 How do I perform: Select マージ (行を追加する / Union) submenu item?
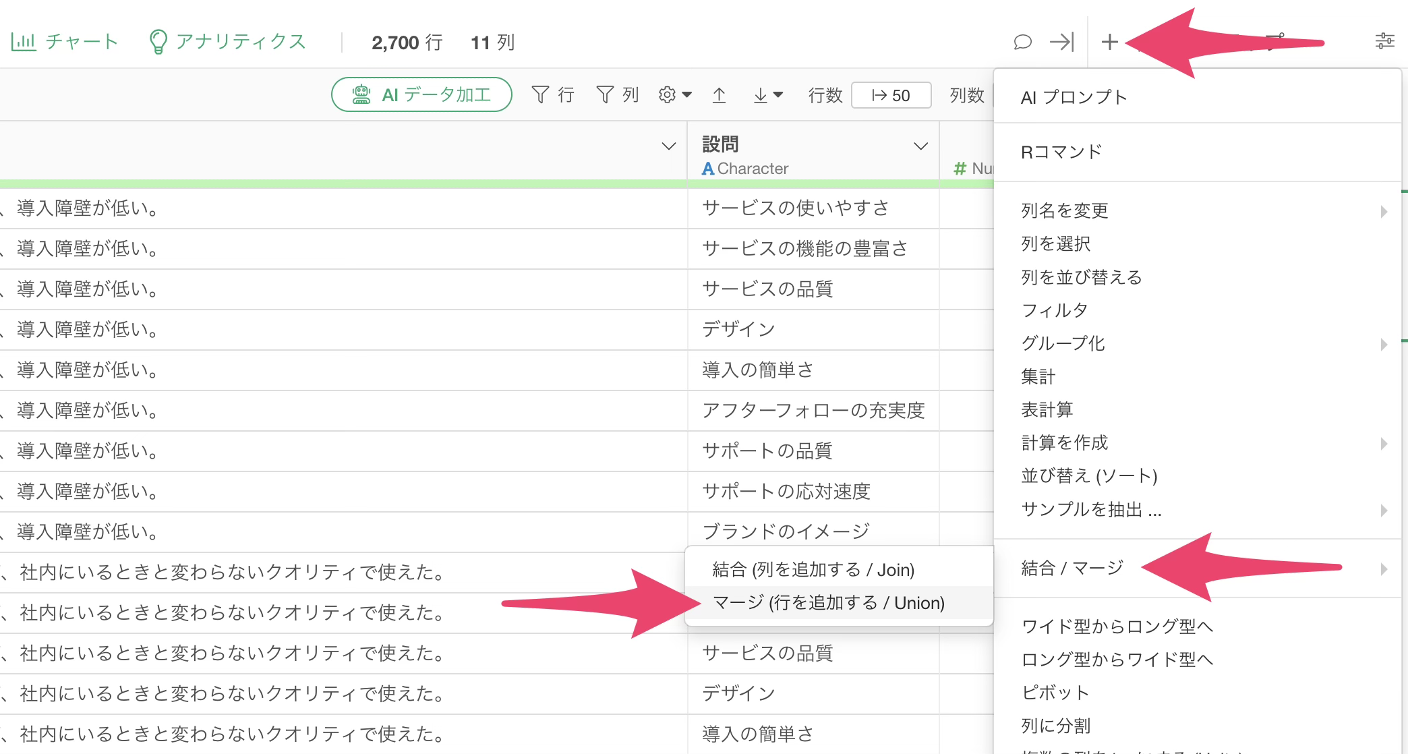(x=828, y=603)
